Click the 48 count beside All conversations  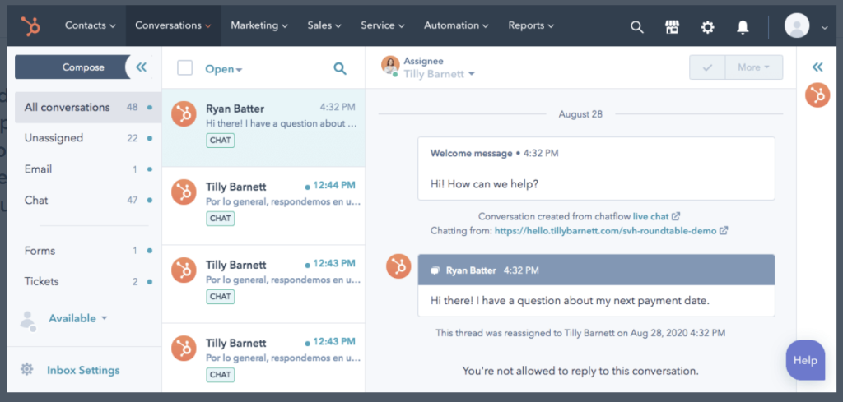click(x=133, y=108)
